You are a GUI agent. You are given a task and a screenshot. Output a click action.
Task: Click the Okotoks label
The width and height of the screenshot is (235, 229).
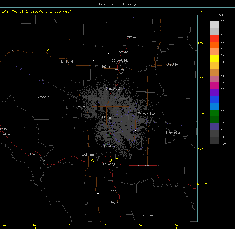pos(112,190)
